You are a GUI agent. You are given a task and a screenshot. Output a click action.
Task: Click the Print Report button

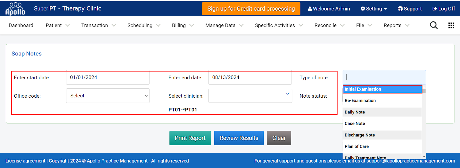(190, 138)
